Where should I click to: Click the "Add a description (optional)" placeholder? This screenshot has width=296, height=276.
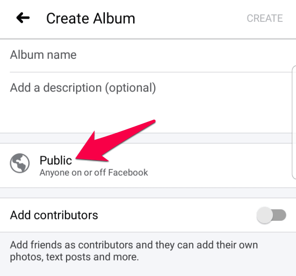[x=83, y=88]
